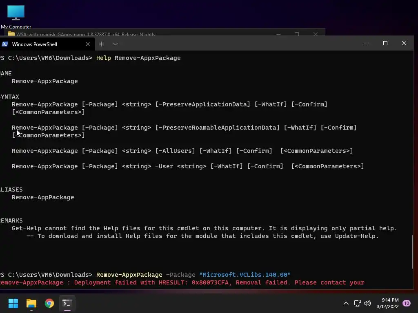
Task: Select the Windows PowerShell tab
Action: tap(47, 44)
